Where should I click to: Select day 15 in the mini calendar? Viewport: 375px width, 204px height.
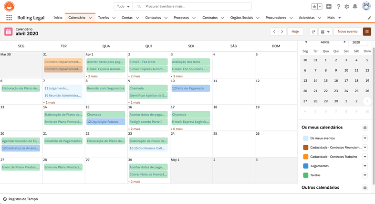[325, 81]
